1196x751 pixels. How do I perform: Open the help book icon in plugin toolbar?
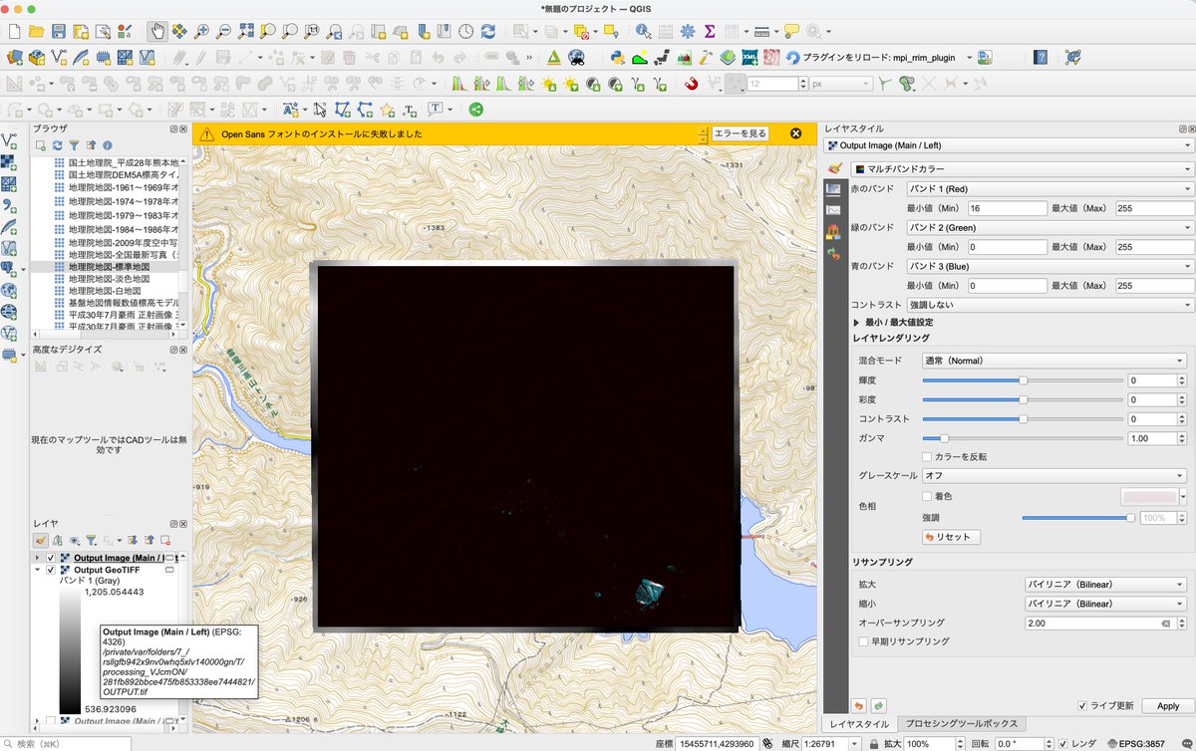(x=1041, y=58)
